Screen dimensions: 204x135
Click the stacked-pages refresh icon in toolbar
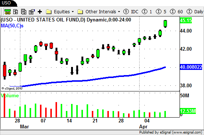(24, 12)
